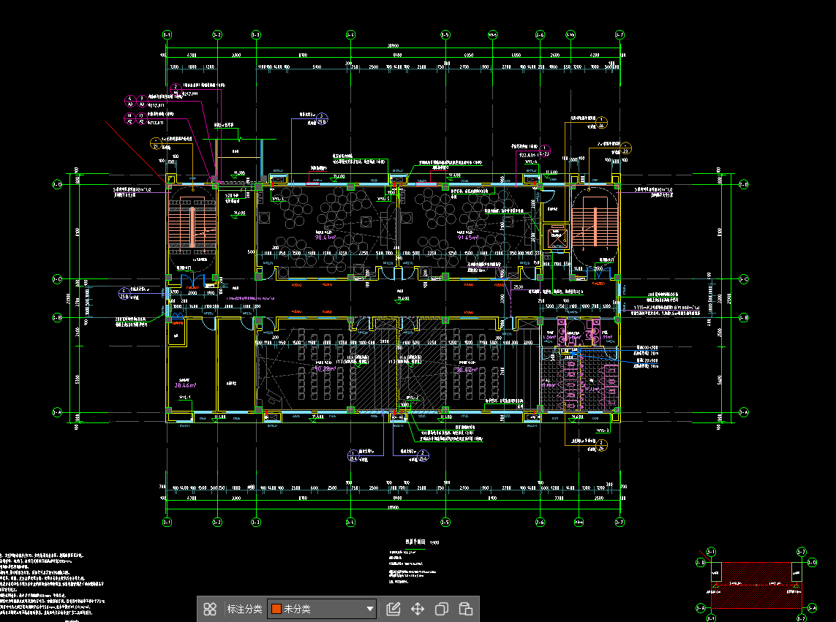Select the 3-D axis bubble on left side
Image resolution: width=836 pixels, height=622 pixels.
click(57, 185)
